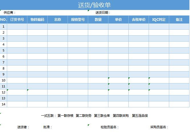Select the row number 14 cell
The width and height of the screenshot is (190, 133).
[3, 104]
